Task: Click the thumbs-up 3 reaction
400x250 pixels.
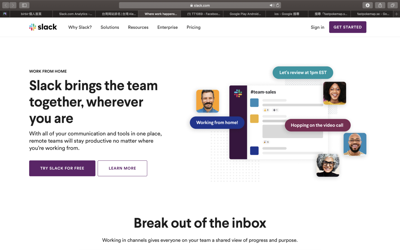Action: pos(266,110)
